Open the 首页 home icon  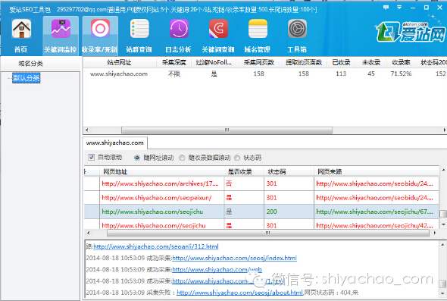(x=21, y=36)
